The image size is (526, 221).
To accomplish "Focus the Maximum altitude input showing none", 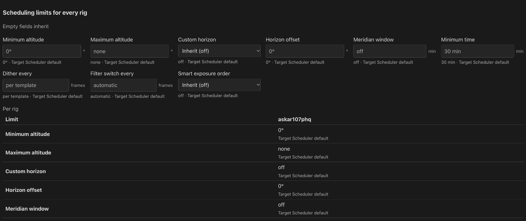I will [x=129, y=51].
